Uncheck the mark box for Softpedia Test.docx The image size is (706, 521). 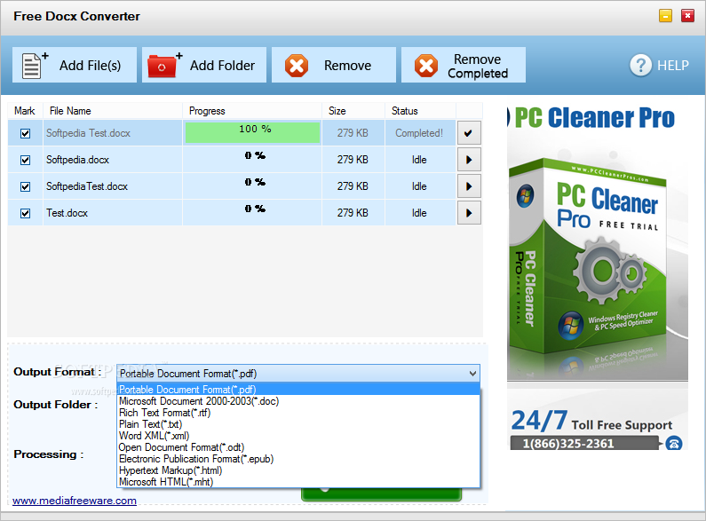[x=25, y=133]
